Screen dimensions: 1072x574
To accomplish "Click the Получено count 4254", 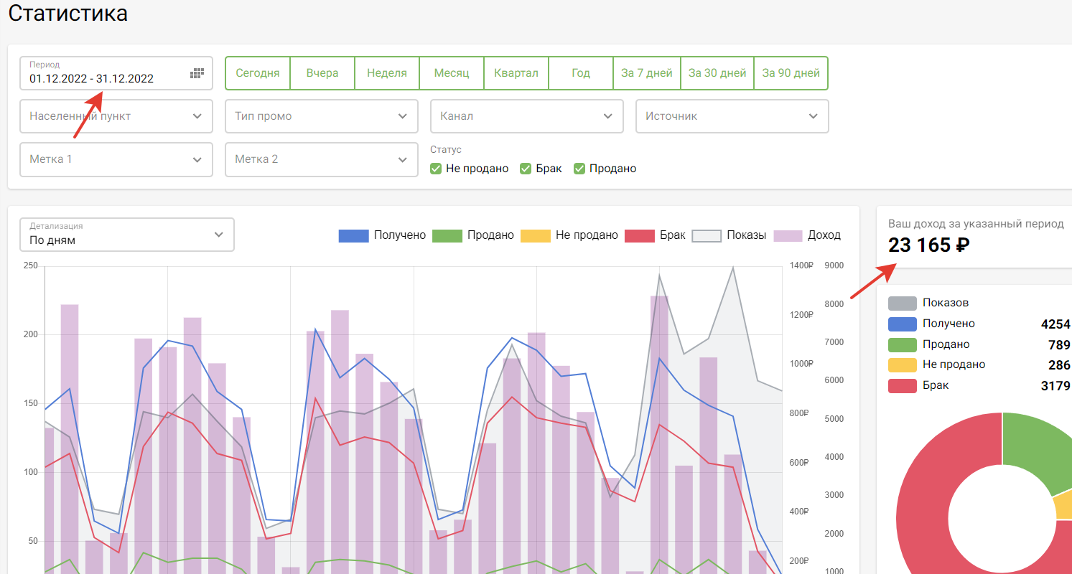I will click(x=1055, y=324).
